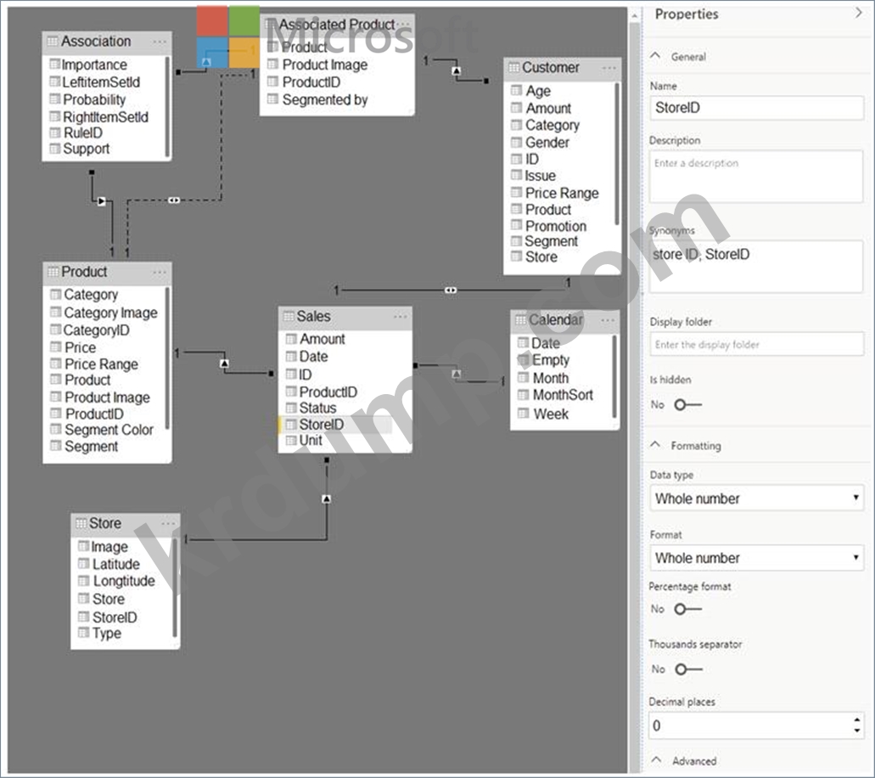This screenshot has width=875, height=778.
Task: Toggle the Thousands separator switch
Action: coord(688,669)
